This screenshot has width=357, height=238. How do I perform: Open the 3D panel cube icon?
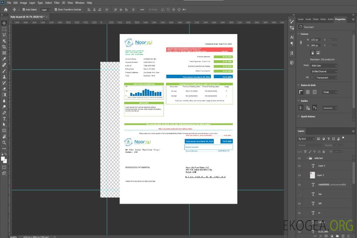coord(292,62)
